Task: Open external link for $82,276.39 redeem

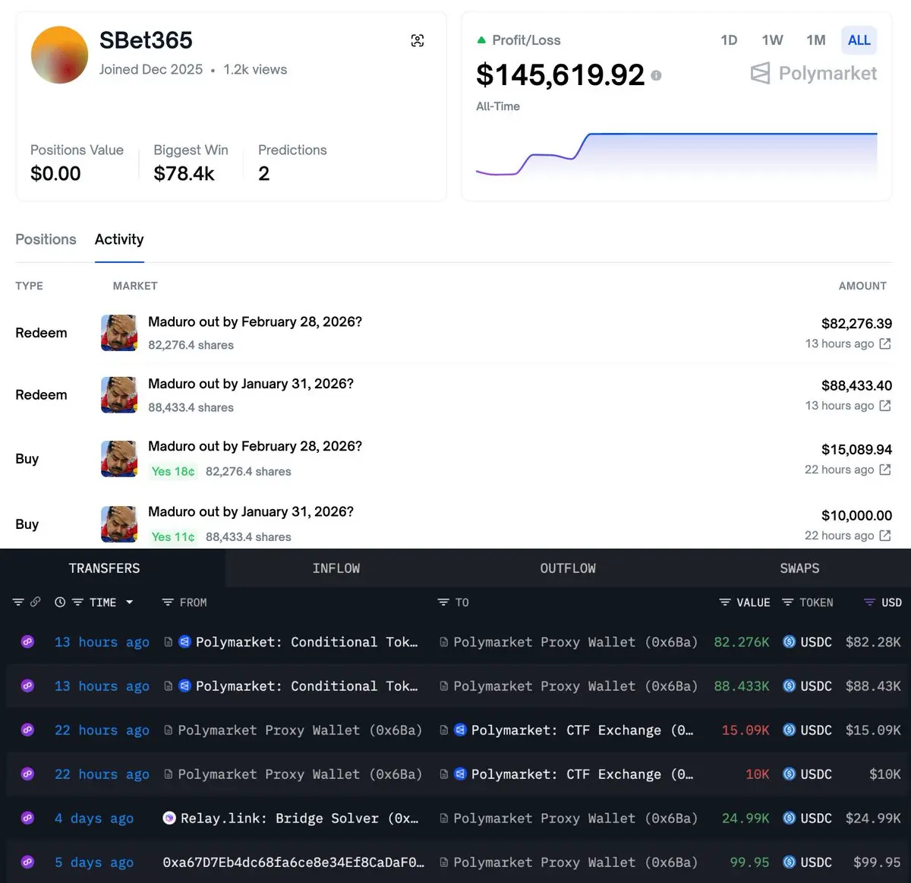Action: click(x=885, y=343)
